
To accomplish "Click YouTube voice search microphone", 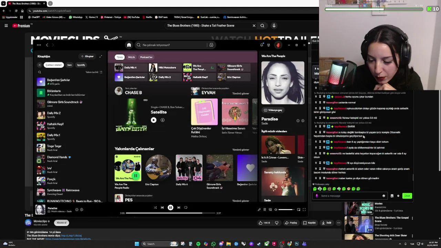I will [x=274, y=25].
